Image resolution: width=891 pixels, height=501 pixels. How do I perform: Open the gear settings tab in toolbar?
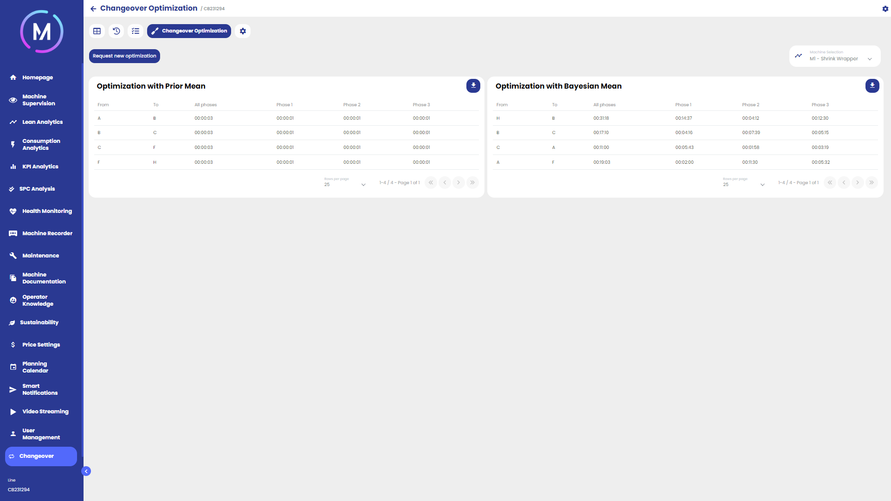[243, 31]
